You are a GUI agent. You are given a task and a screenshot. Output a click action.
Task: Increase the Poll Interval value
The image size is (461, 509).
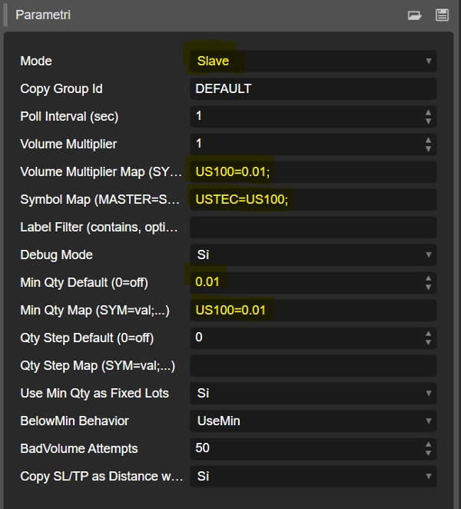(x=428, y=112)
